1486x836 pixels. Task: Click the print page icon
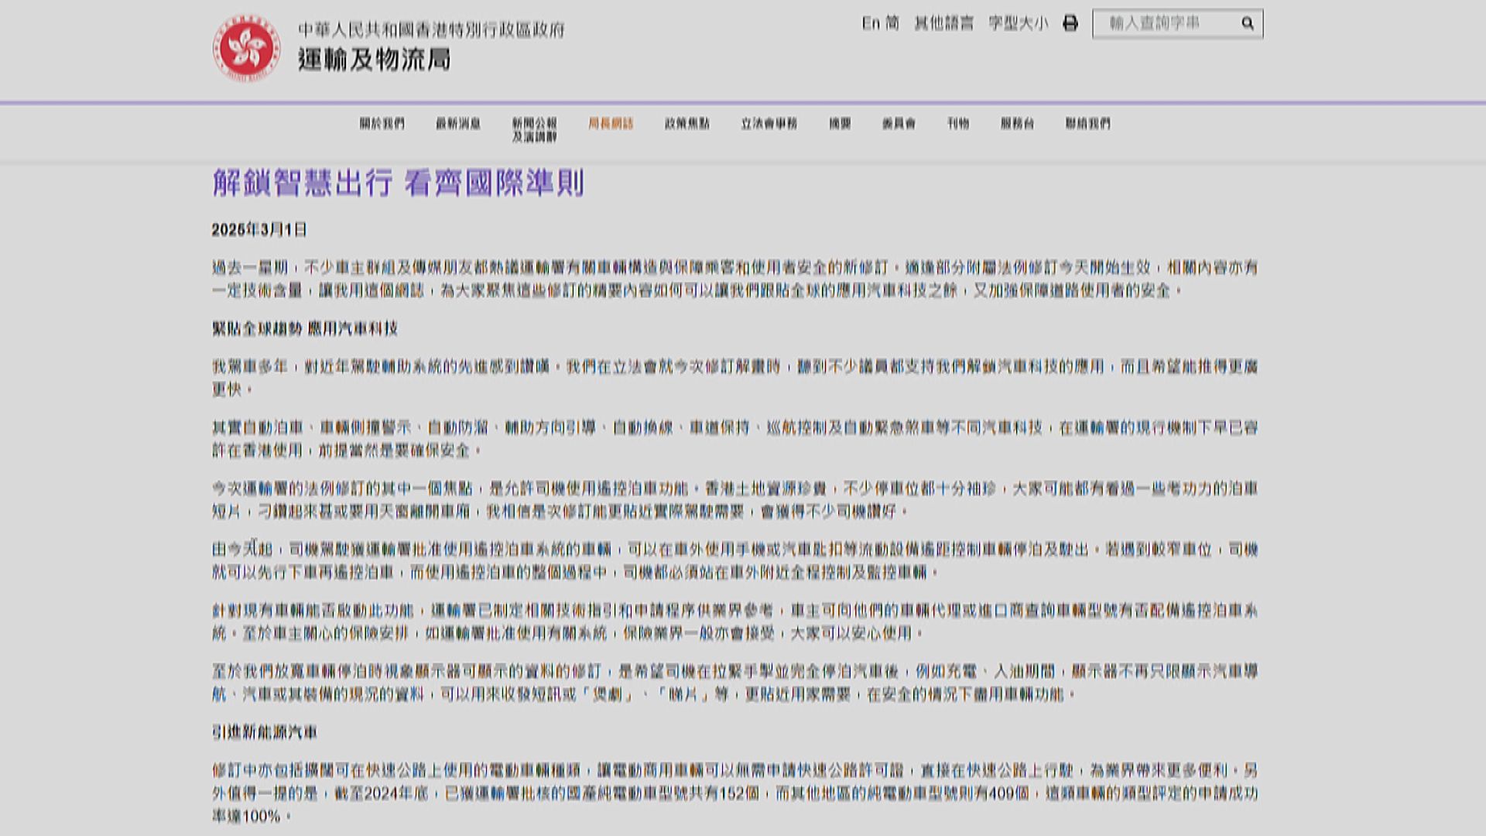(x=1070, y=24)
